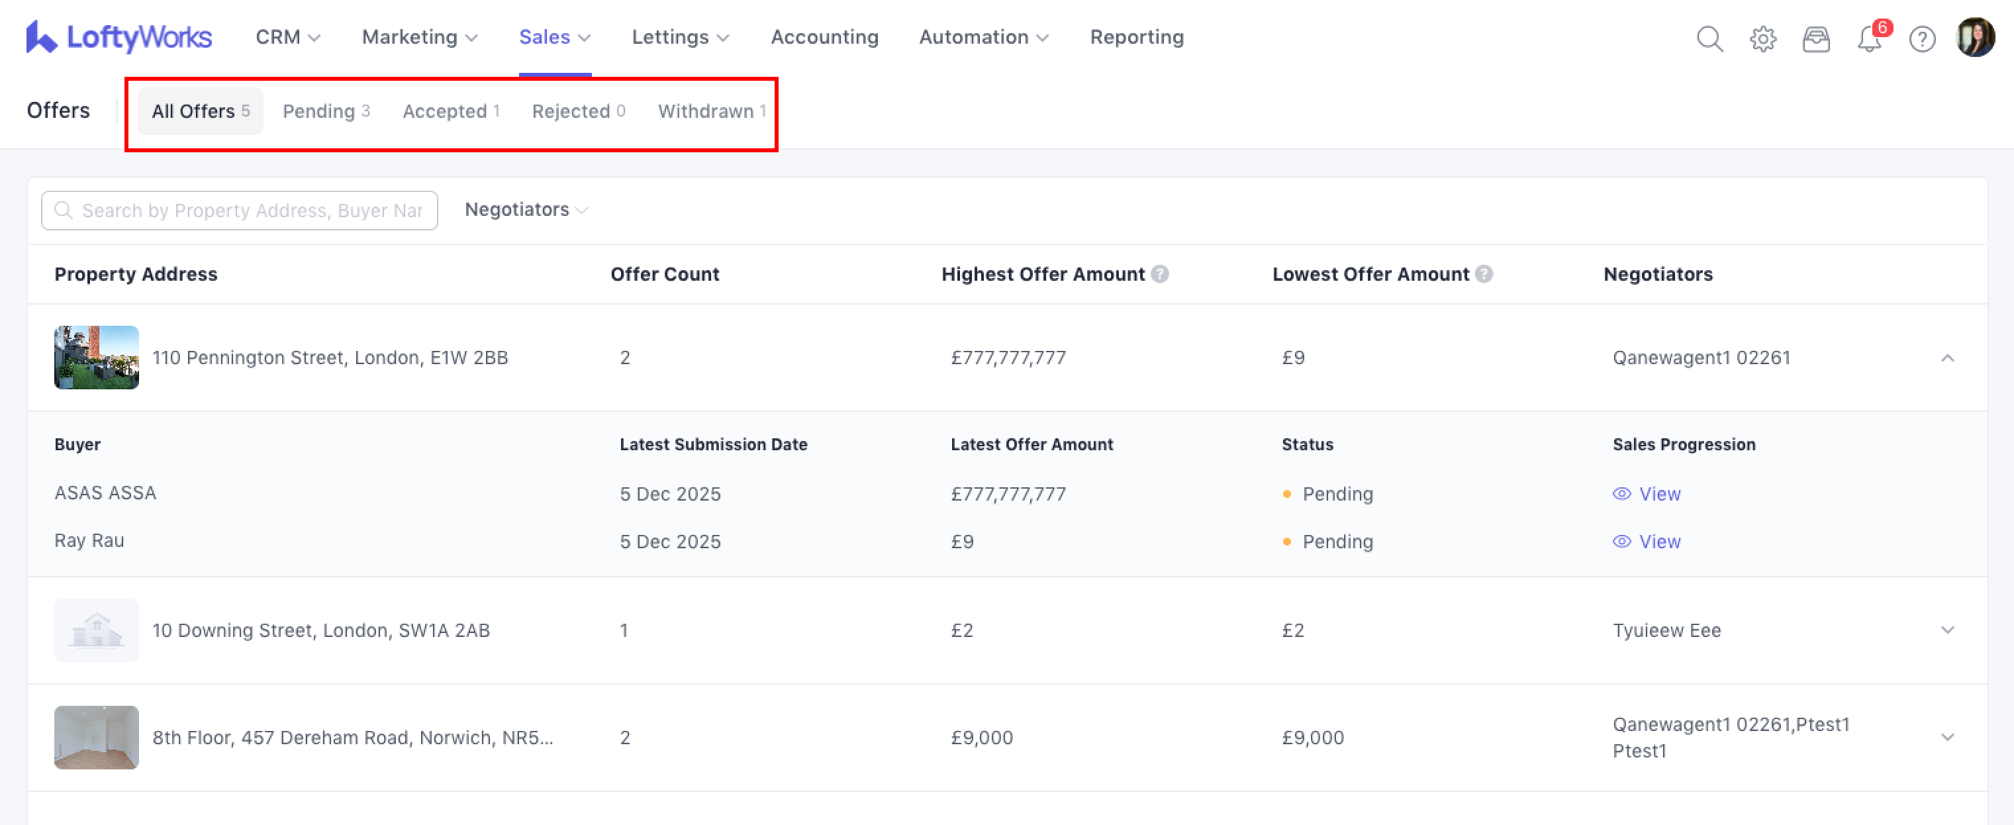Image resolution: width=2014 pixels, height=825 pixels.
Task: Click the LoftyWorks logo
Action: (x=119, y=37)
